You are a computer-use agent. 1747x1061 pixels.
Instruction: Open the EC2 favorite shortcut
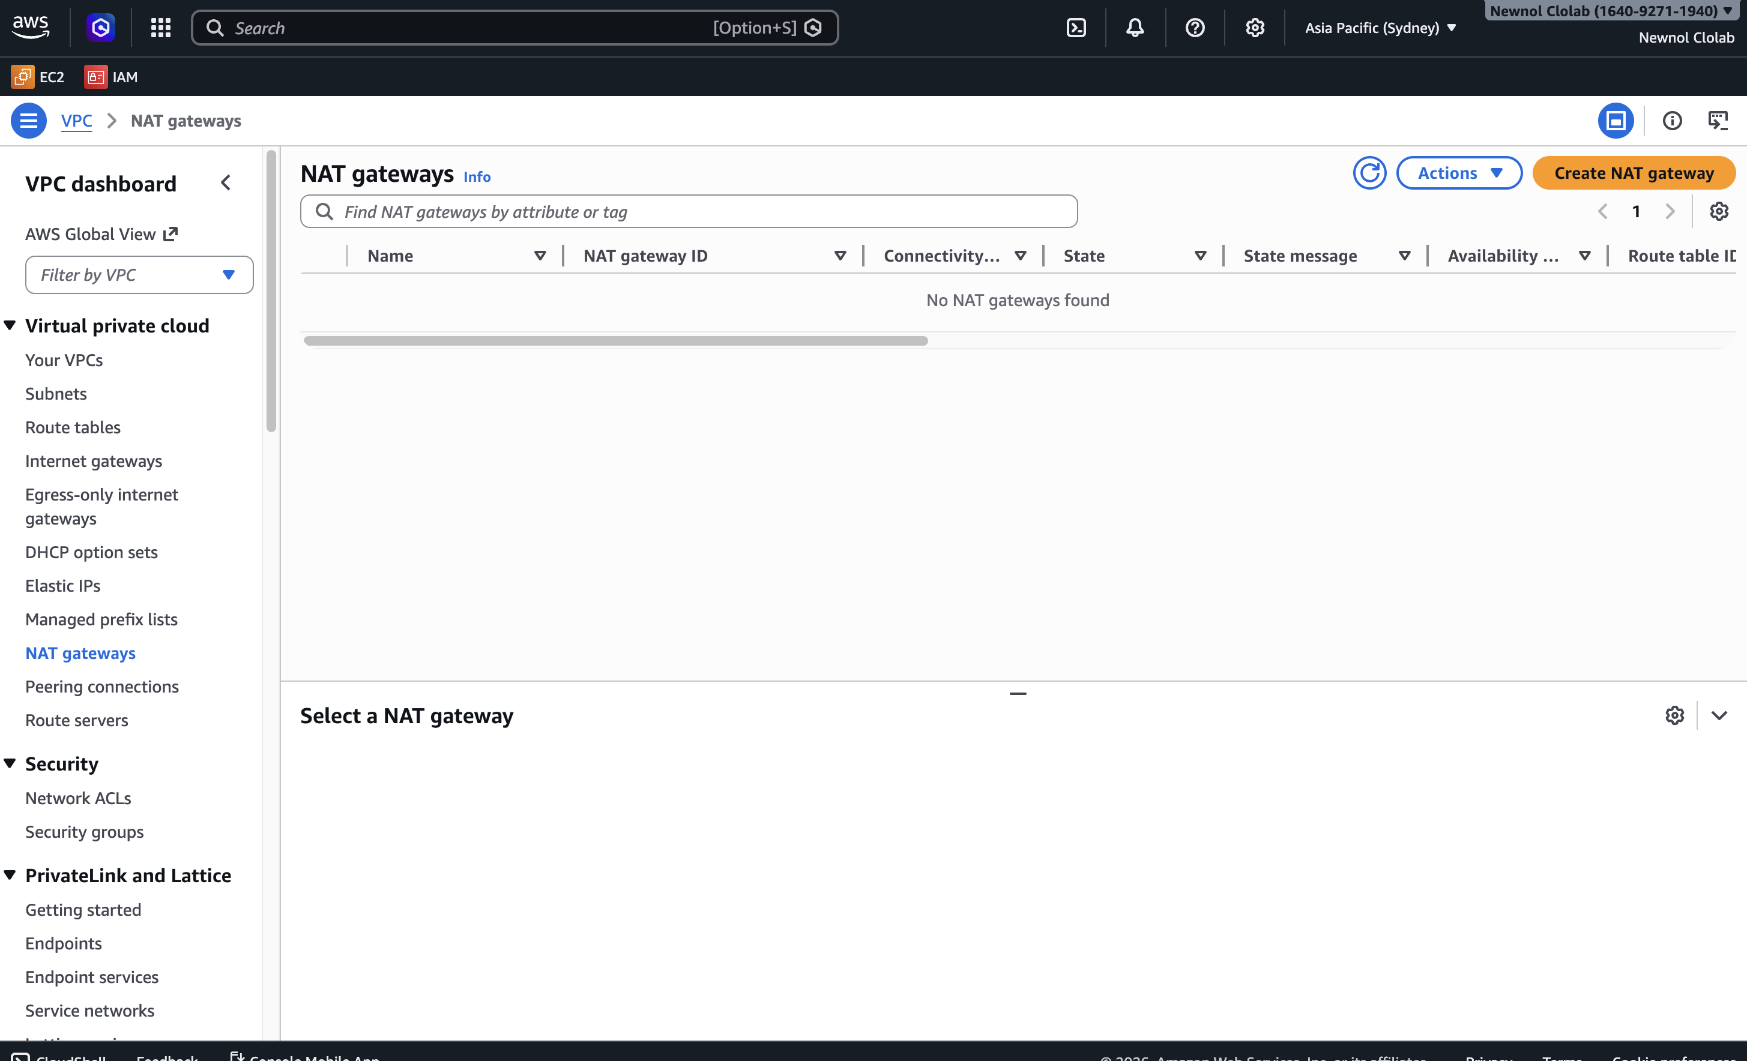point(38,77)
